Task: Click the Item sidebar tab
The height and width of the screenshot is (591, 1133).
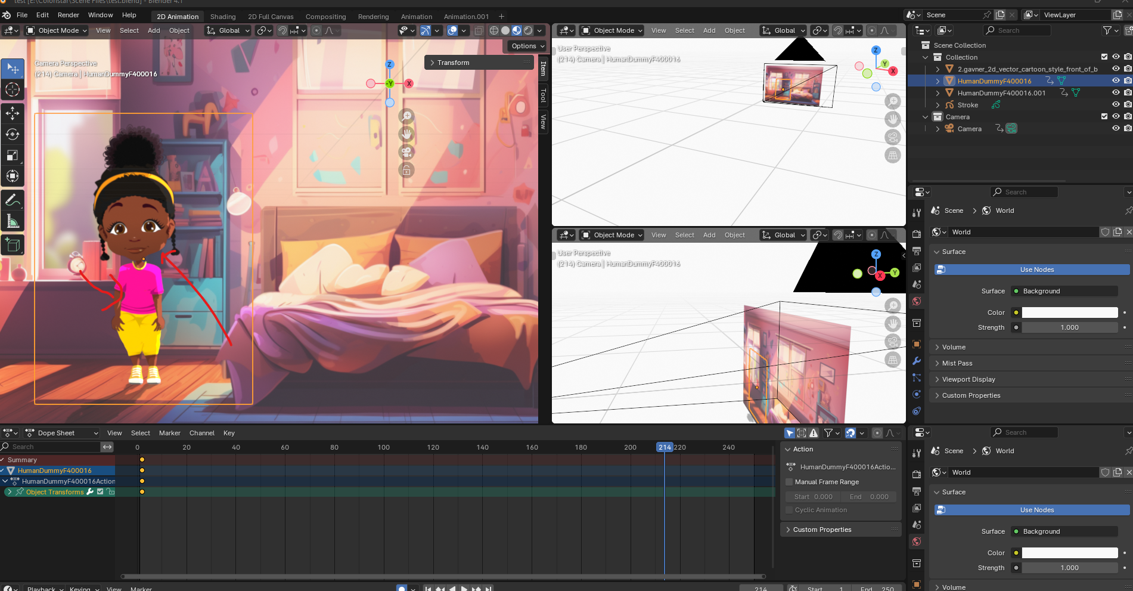Action: (x=543, y=69)
